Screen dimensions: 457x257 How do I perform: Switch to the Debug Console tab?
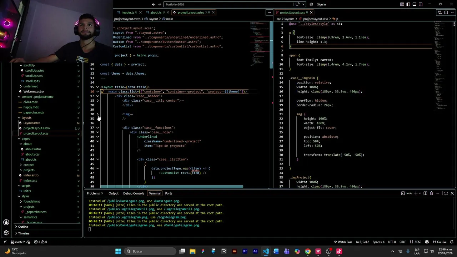coord(134,193)
